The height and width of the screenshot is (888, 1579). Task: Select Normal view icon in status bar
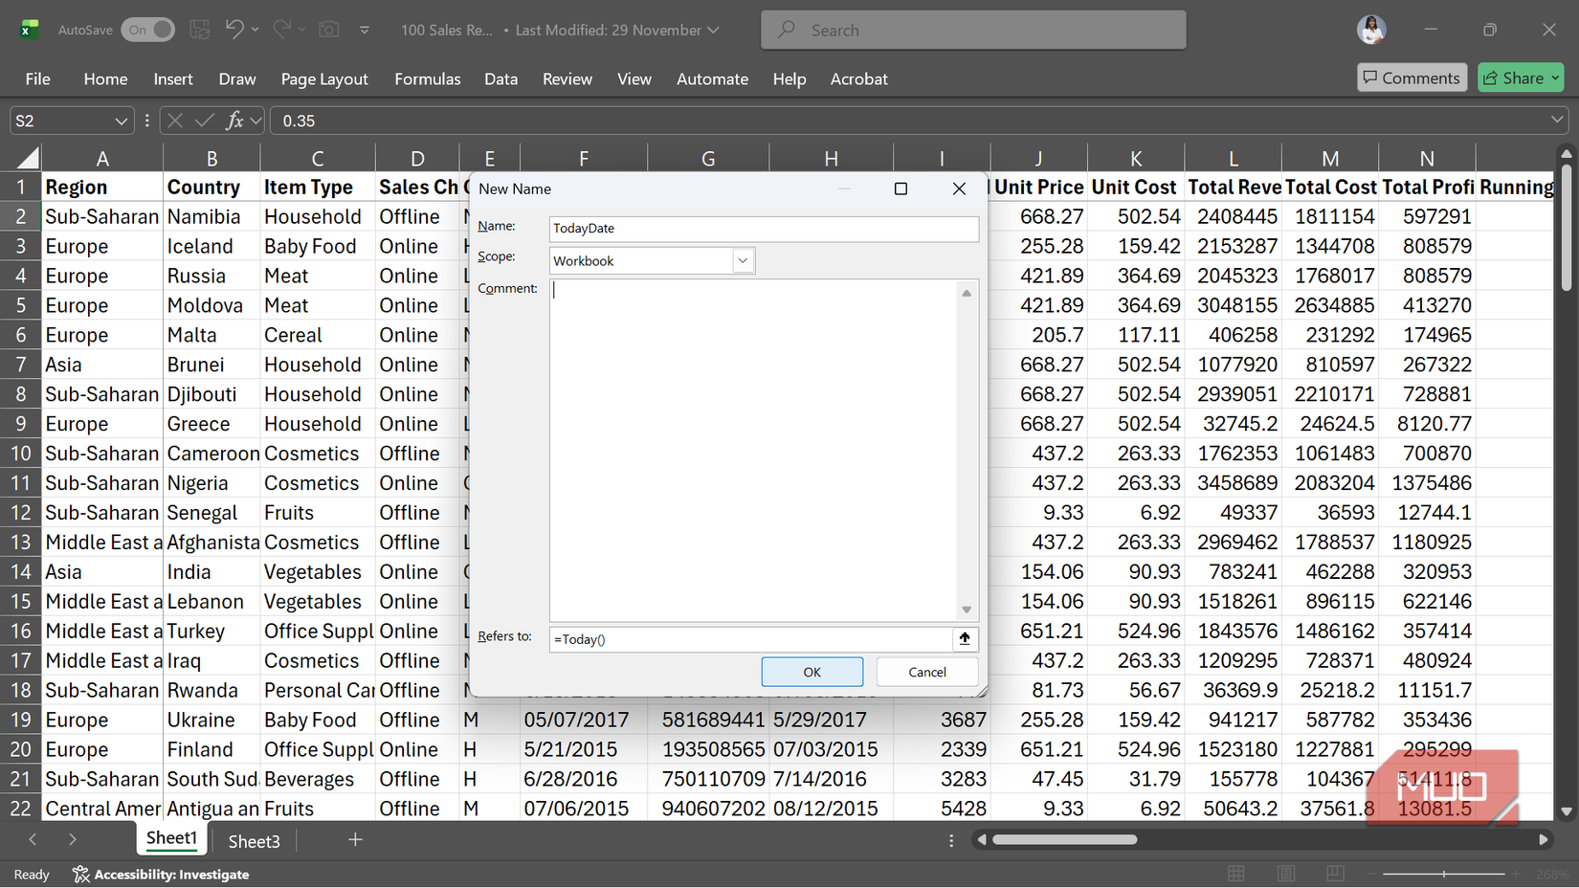(1235, 874)
